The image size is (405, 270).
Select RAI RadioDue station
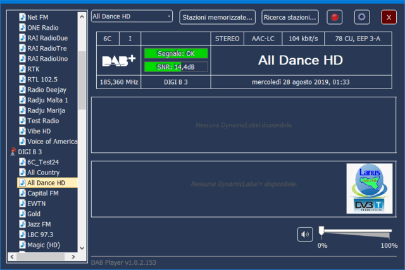click(47, 38)
